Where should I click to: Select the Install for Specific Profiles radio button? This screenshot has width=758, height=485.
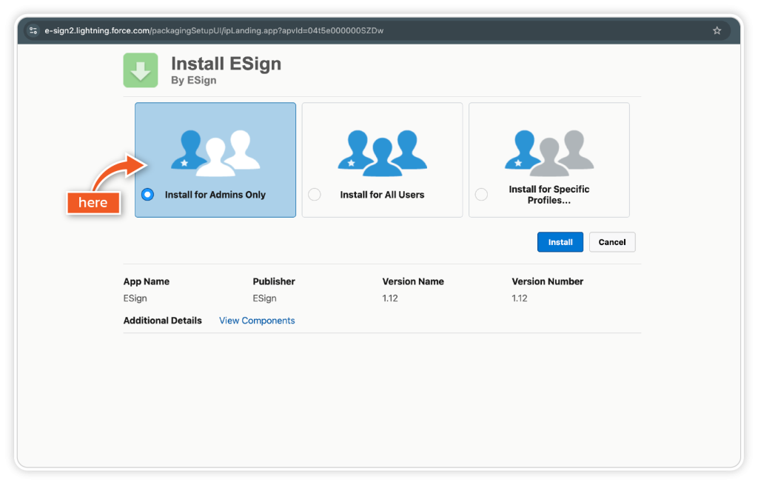tap(481, 195)
